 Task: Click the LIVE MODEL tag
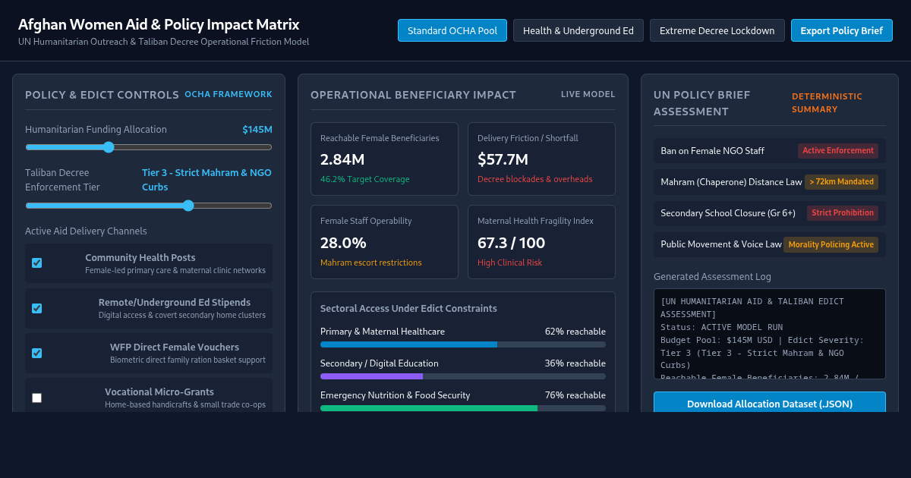588,95
